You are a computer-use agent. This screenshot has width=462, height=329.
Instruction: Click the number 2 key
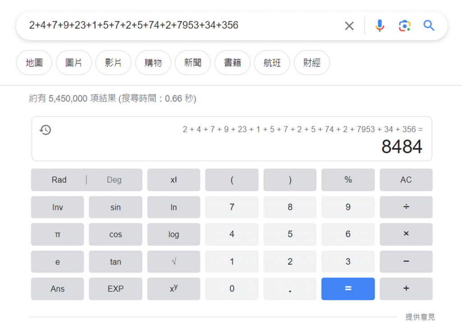tap(290, 262)
